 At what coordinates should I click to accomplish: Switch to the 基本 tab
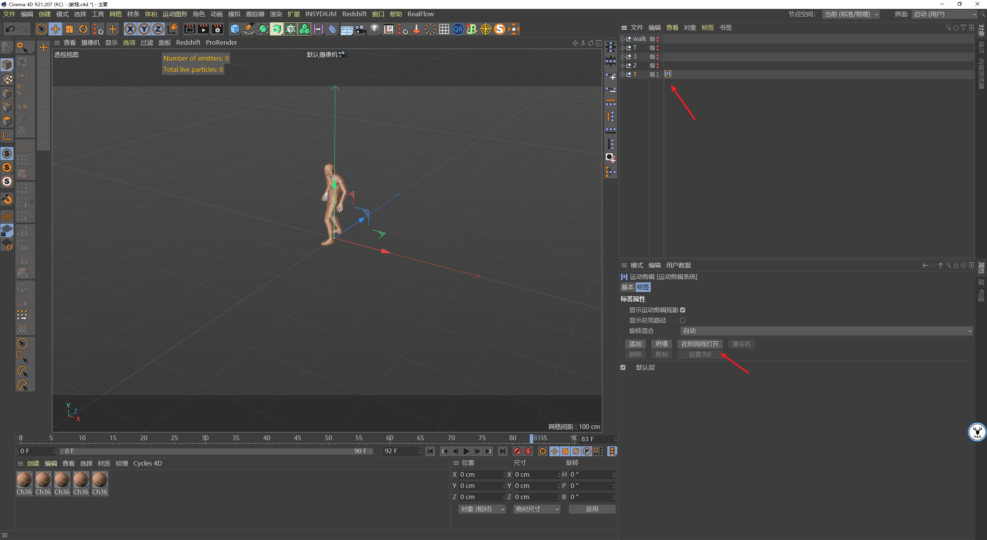coord(627,287)
